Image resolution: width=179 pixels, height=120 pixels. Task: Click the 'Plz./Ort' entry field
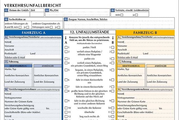[77, 14]
